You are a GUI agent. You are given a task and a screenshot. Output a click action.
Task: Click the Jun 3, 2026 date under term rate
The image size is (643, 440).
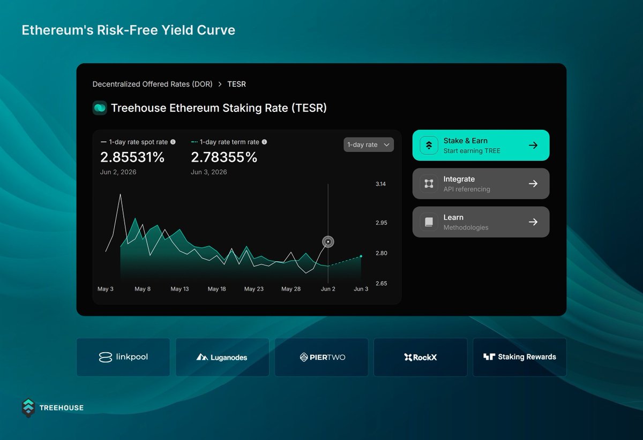click(x=209, y=172)
